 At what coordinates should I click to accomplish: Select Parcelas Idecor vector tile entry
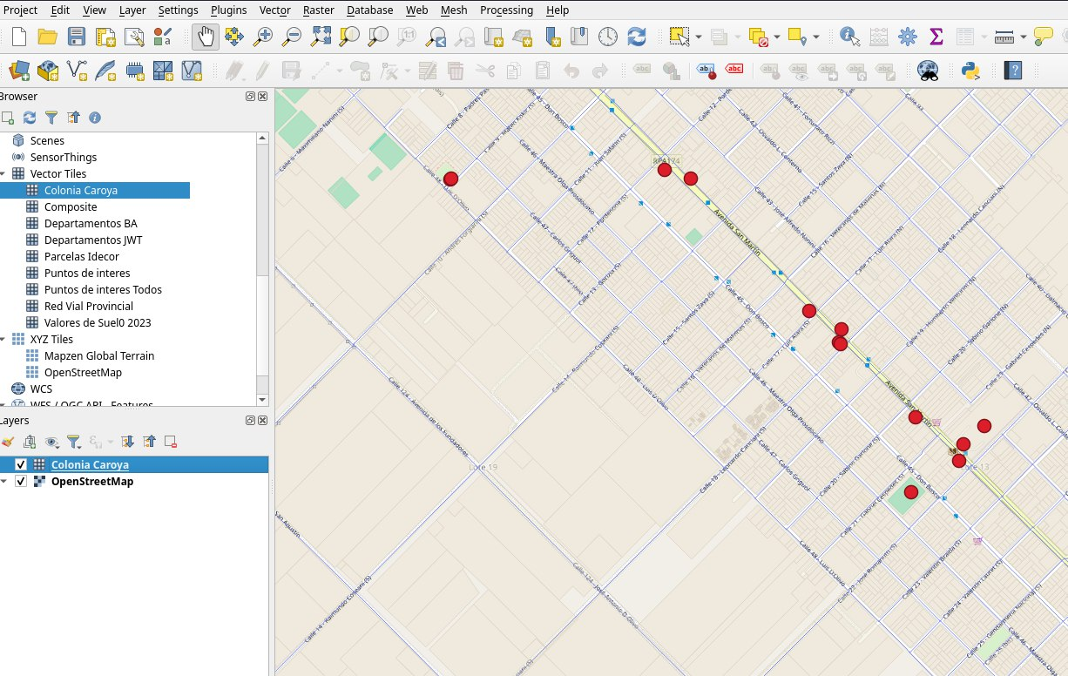point(82,256)
